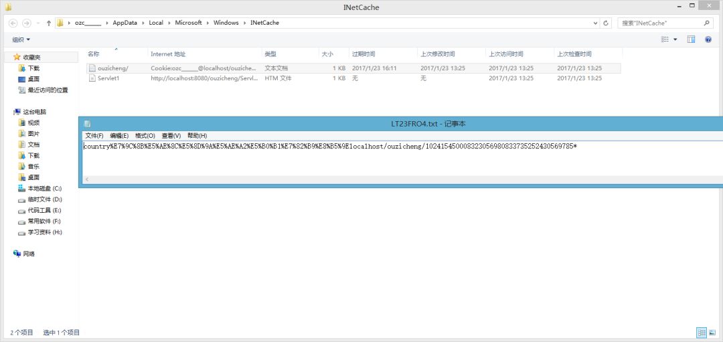Open 下载 under 这台电脑

pyautogui.click(x=33, y=156)
